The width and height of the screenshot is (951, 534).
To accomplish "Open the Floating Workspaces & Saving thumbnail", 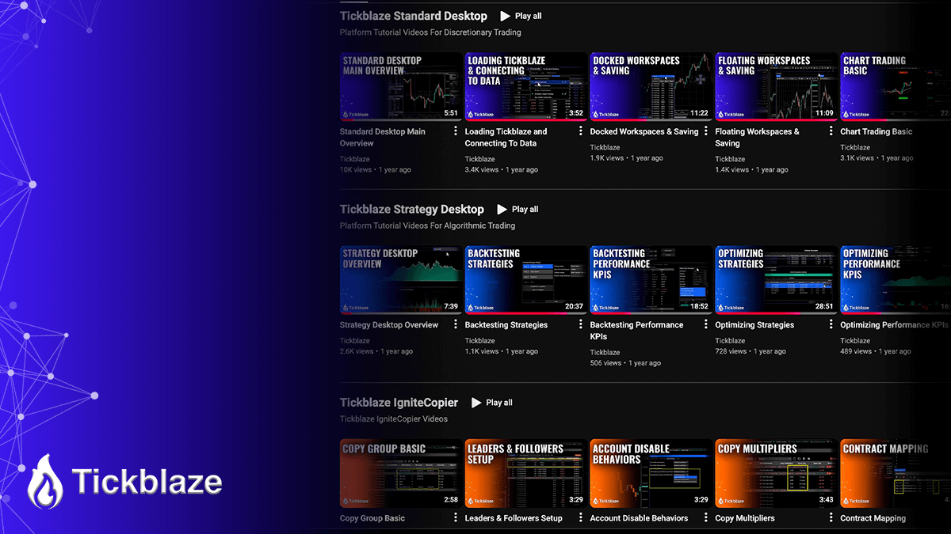I will click(x=776, y=86).
